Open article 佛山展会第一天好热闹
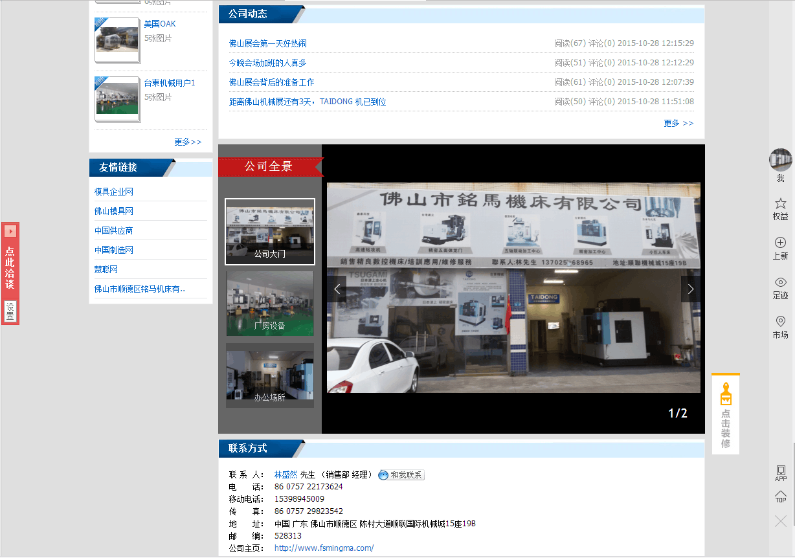Image resolution: width=795 pixels, height=558 pixels. pyautogui.click(x=268, y=43)
